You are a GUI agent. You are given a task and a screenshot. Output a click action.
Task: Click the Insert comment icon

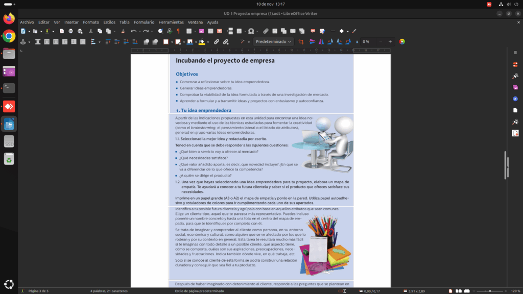coord(314,31)
